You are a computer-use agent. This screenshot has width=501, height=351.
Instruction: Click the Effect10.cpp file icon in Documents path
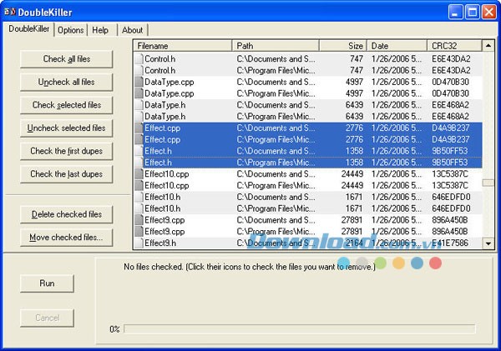pos(139,173)
